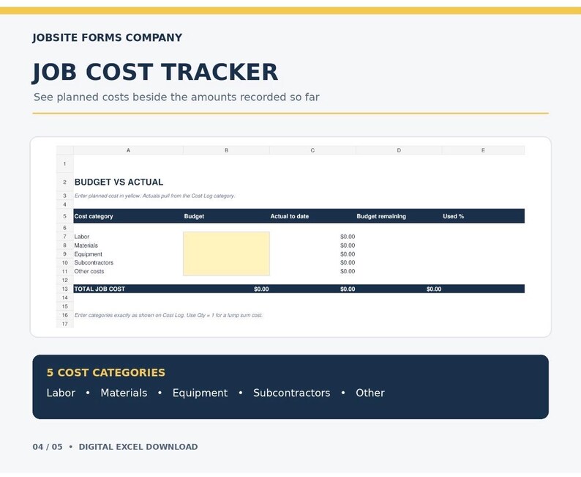
Task: Select the Subcontractors row label
Action: point(94,262)
